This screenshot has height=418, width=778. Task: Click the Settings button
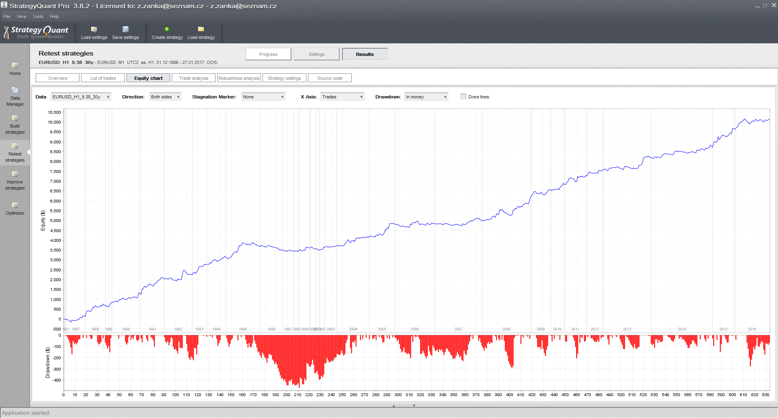click(x=316, y=54)
